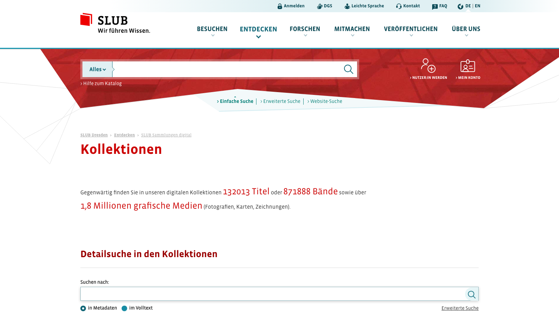Open Mein Konto ID card icon
559x314 pixels.
[x=468, y=66]
